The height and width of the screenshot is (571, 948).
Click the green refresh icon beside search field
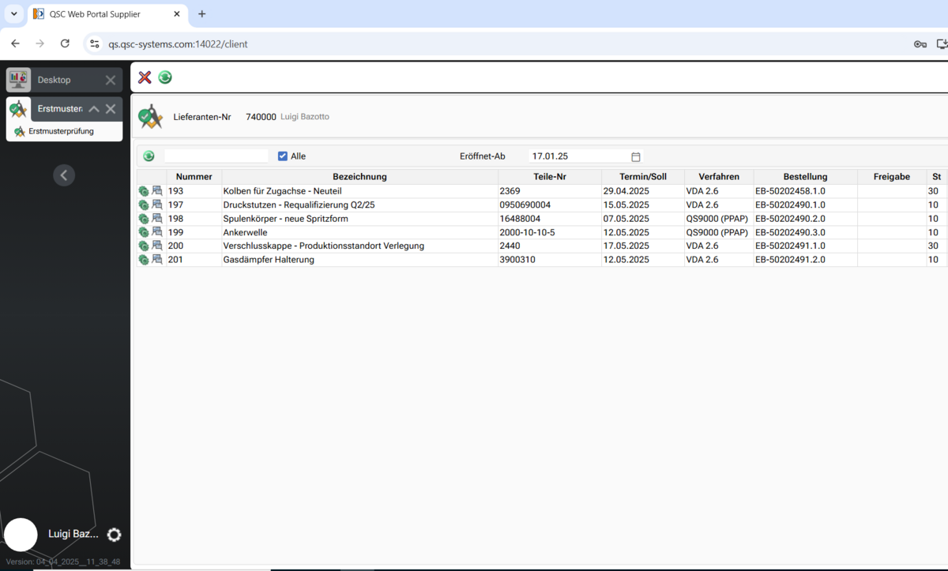coord(149,156)
